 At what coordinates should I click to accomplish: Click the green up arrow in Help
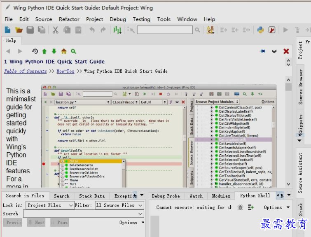click(44, 51)
